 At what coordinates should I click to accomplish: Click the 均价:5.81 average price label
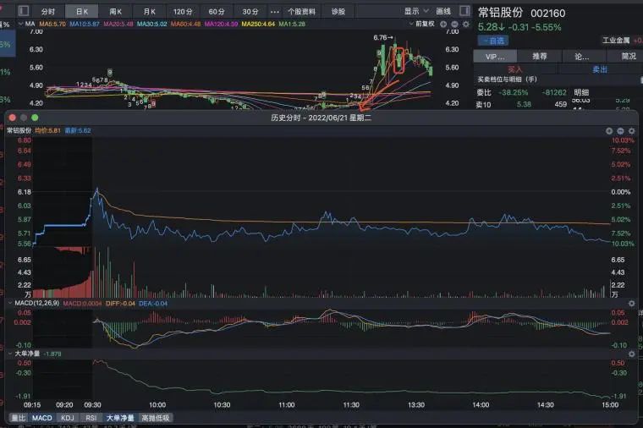point(47,130)
